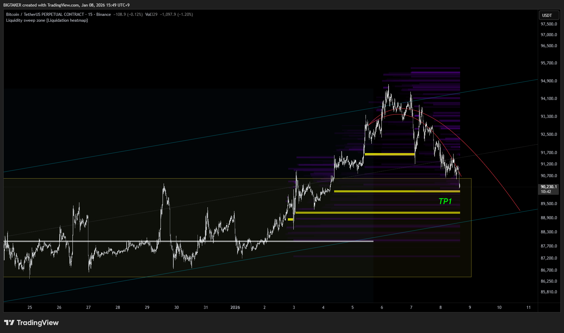The height and width of the screenshot is (333, 564).
Task: Click the date label 8 on time axis
Action: pyautogui.click(x=440, y=307)
